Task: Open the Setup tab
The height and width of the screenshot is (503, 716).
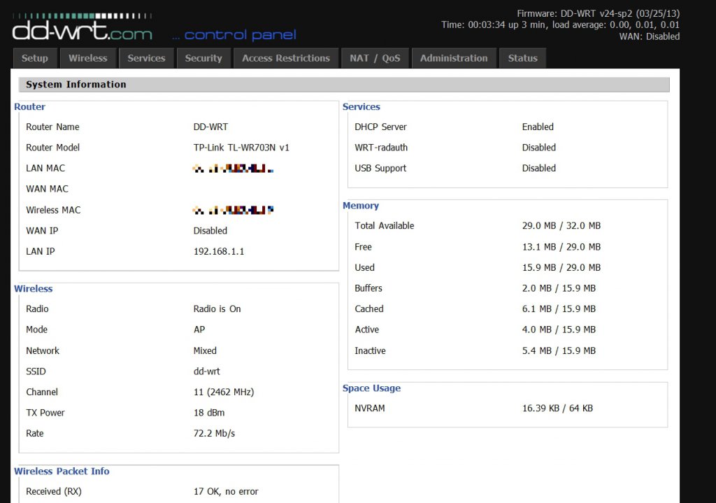Action: [x=35, y=58]
